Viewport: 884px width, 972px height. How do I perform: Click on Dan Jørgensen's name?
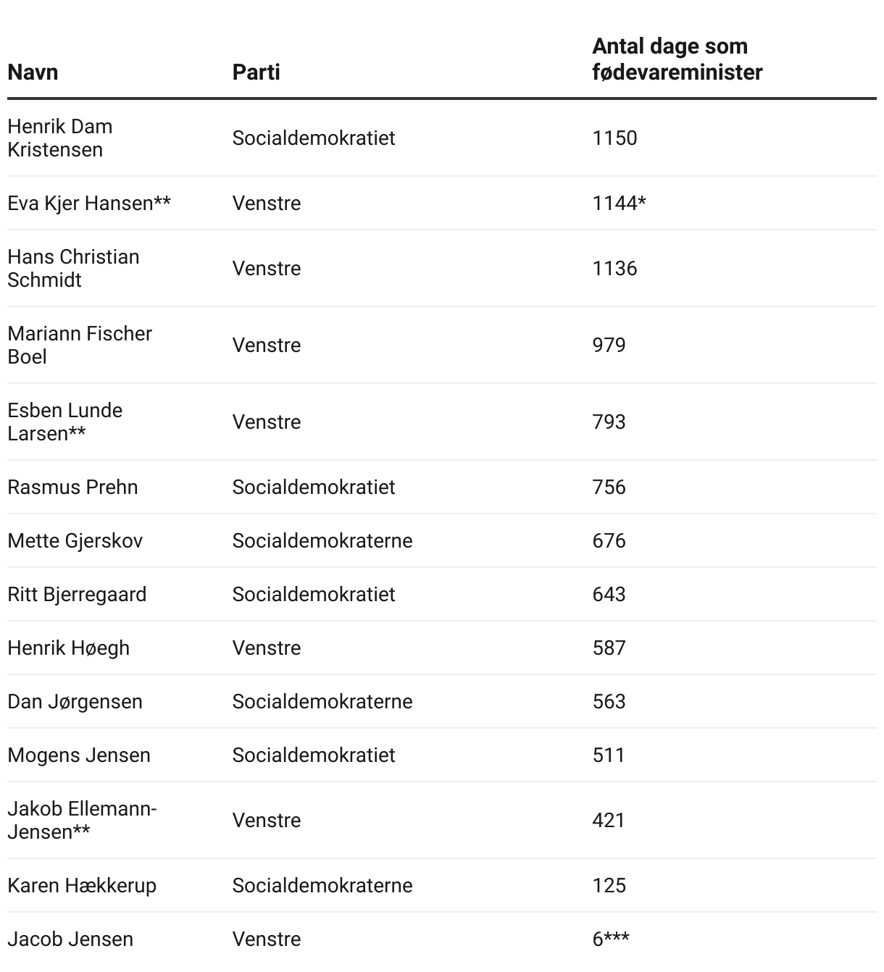coord(75,701)
